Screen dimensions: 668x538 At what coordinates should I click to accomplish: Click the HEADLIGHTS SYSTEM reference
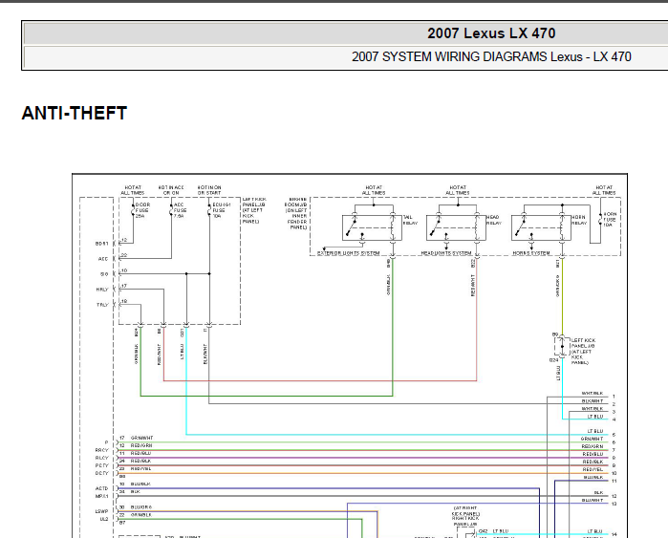(446, 253)
